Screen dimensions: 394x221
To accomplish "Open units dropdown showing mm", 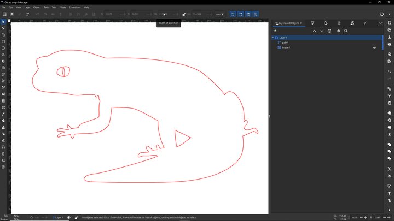I will 219,14.
